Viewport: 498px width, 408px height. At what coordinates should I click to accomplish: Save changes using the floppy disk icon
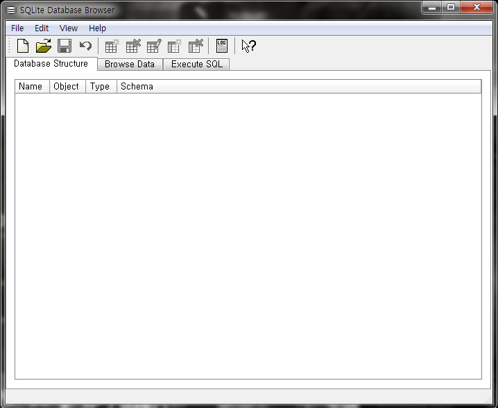point(65,46)
